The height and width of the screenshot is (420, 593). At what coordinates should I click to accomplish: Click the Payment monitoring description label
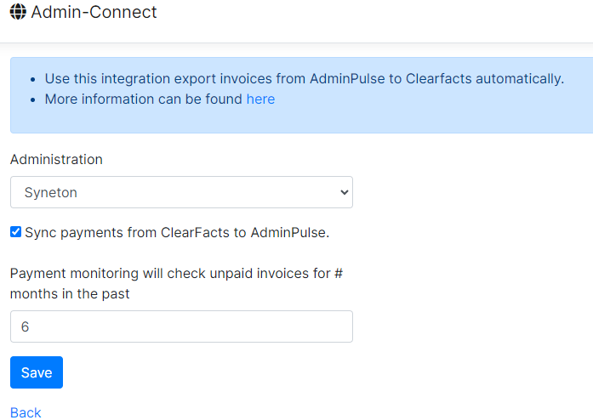[x=177, y=283]
